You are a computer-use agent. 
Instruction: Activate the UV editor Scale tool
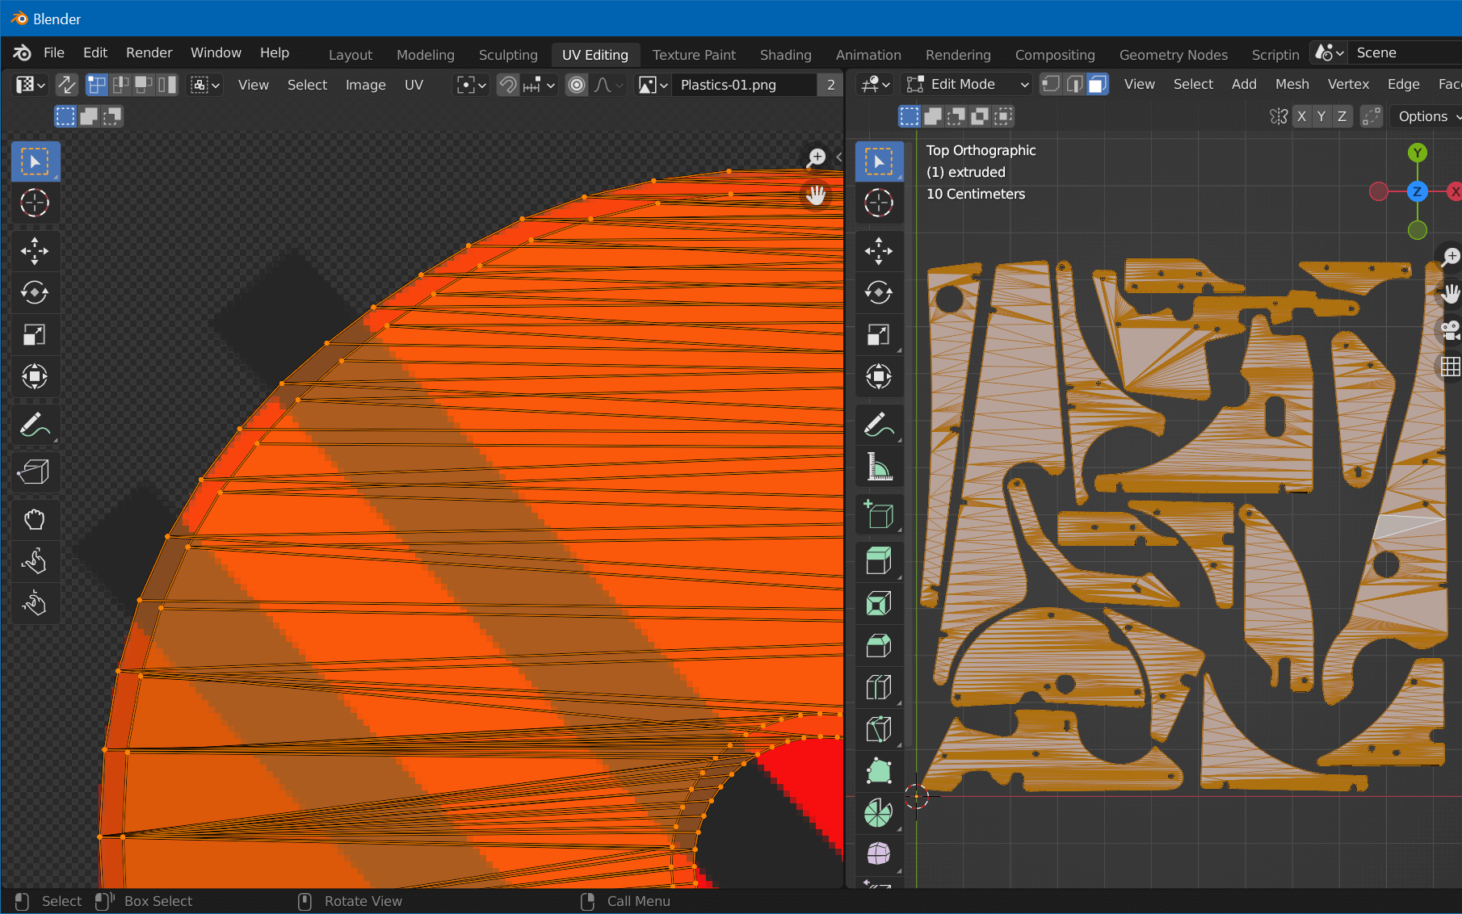(x=35, y=334)
